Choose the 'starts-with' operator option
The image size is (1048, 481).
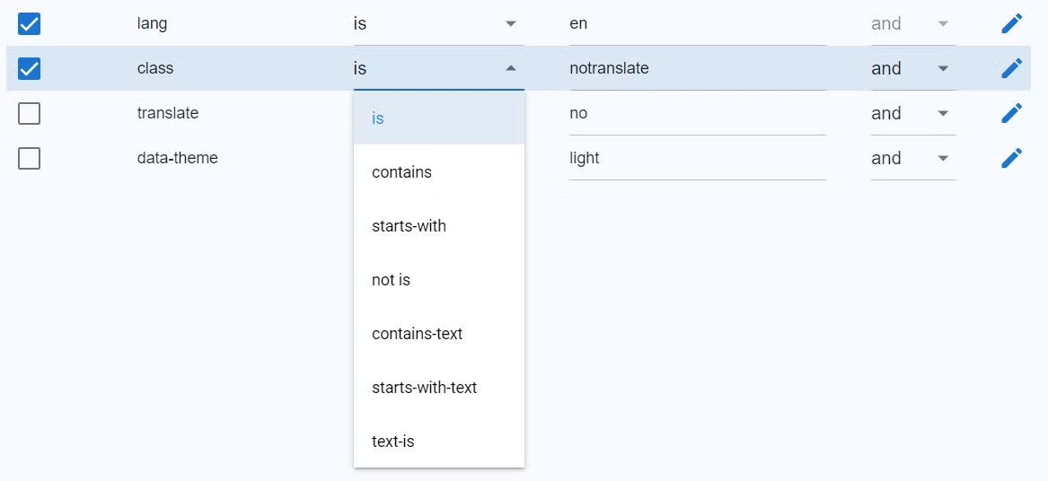coord(438,226)
